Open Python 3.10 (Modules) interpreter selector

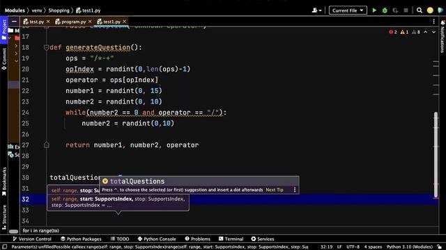coord(410,247)
